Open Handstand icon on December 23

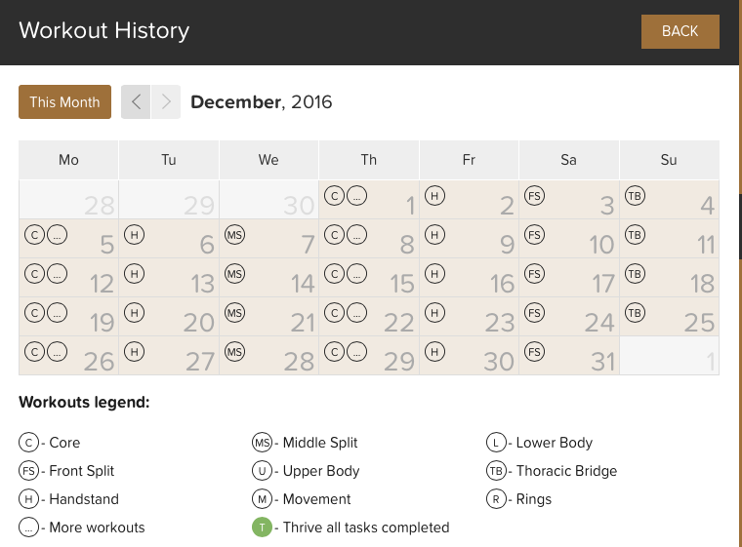pyautogui.click(x=434, y=313)
